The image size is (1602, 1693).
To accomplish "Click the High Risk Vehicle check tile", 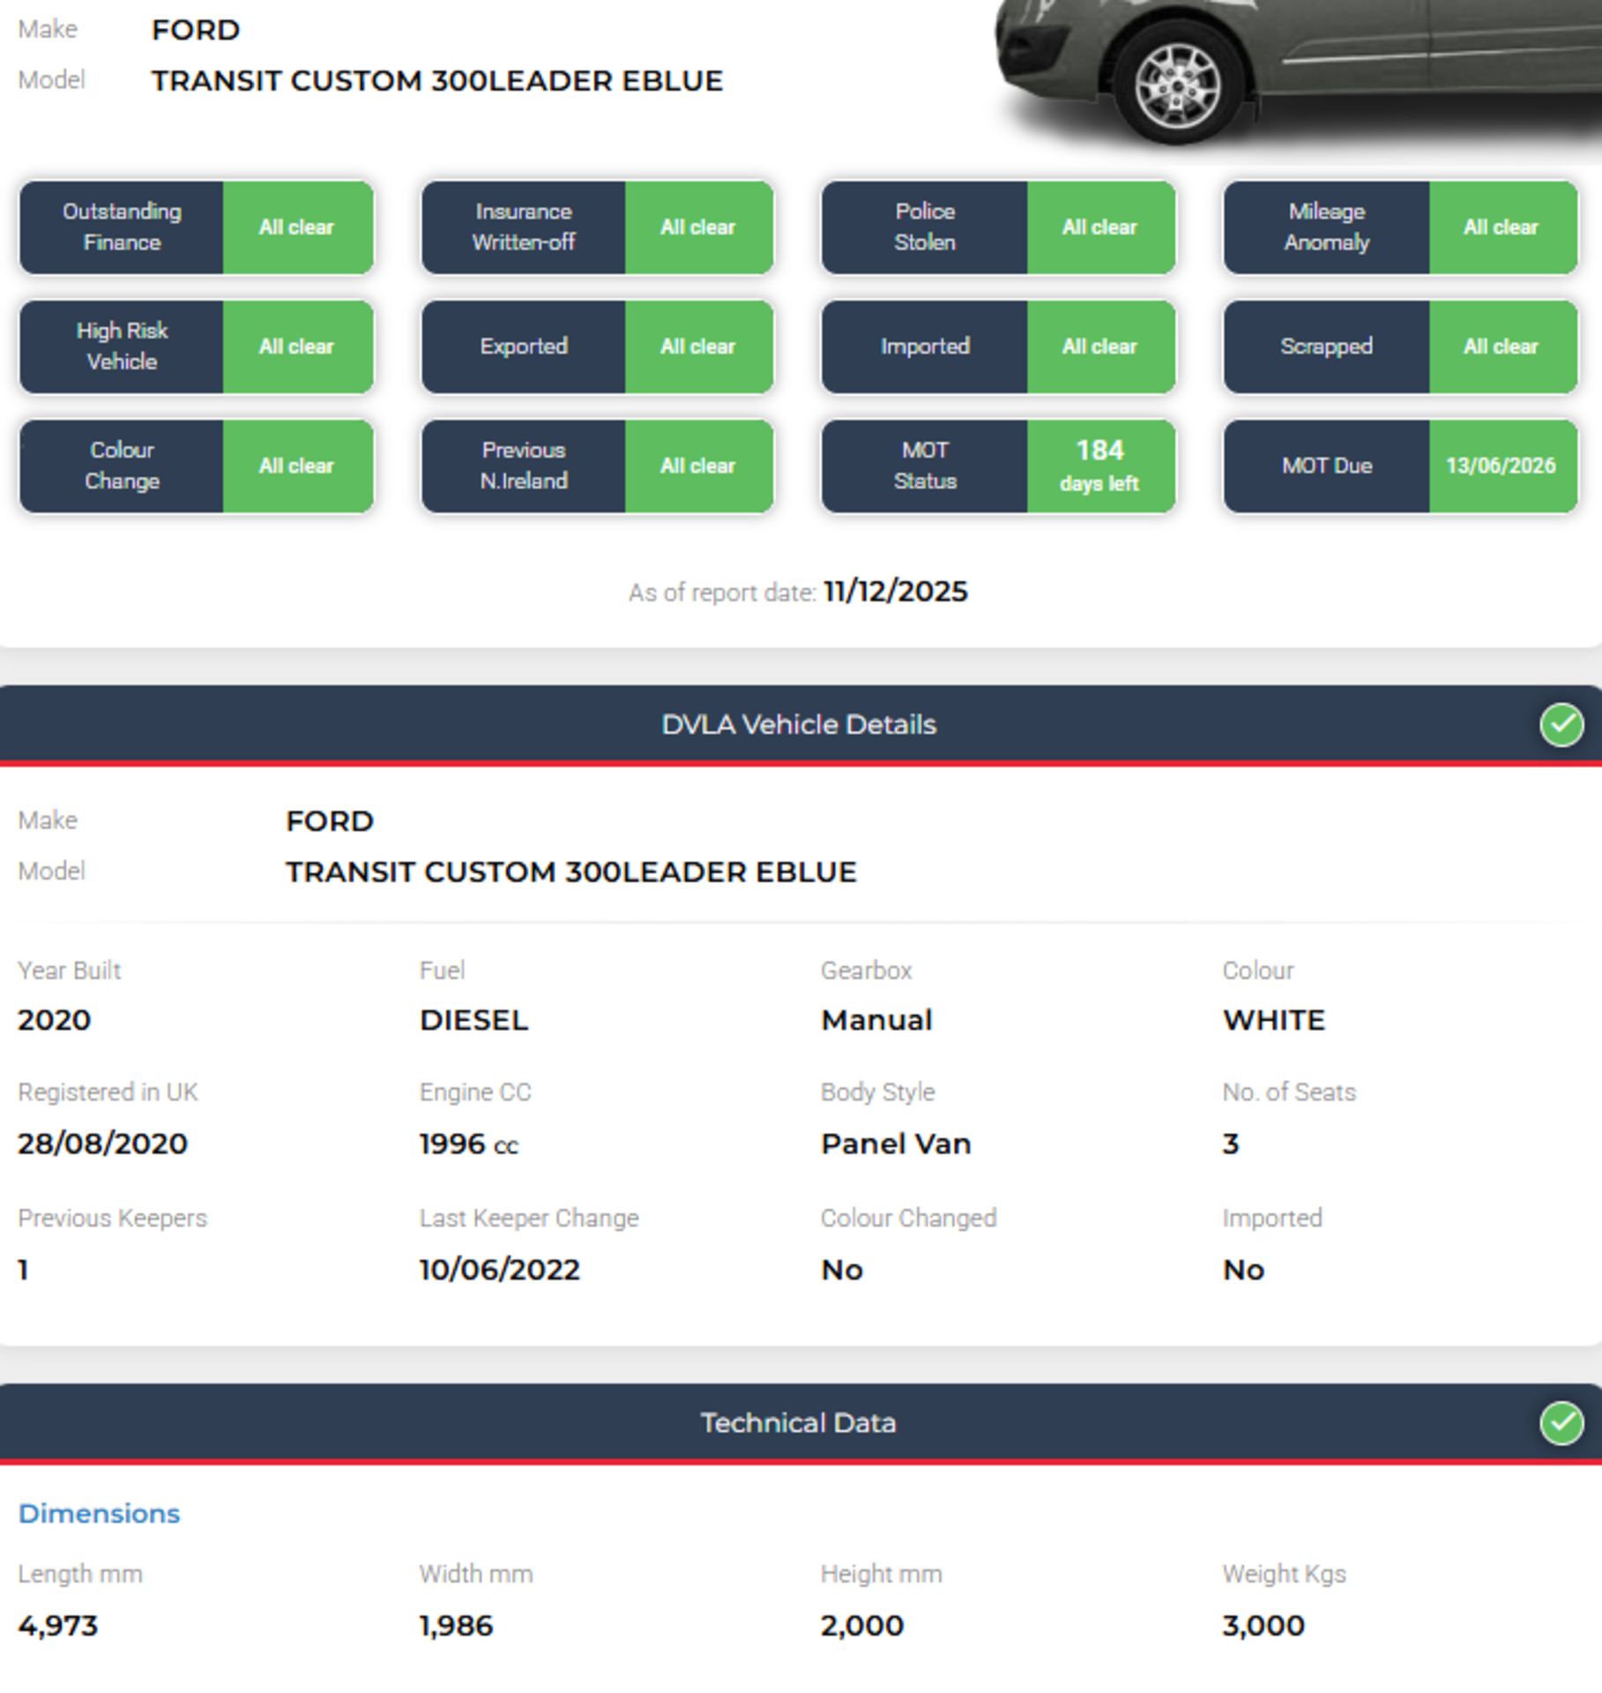I will coord(196,347).
